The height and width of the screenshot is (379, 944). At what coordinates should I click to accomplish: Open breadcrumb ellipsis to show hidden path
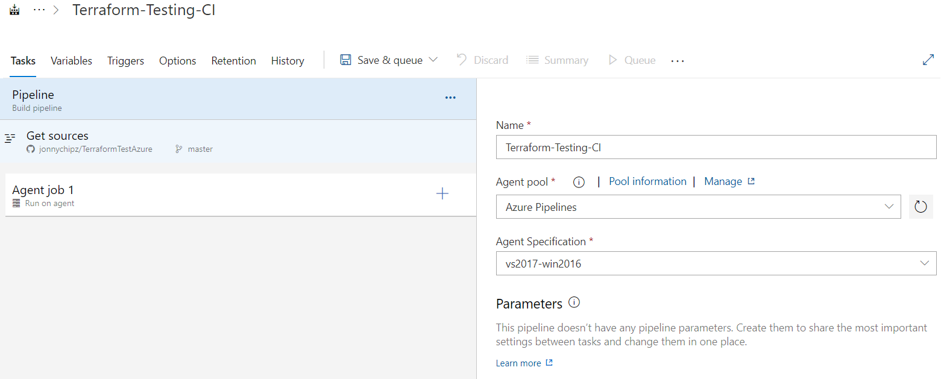point(39,10)
